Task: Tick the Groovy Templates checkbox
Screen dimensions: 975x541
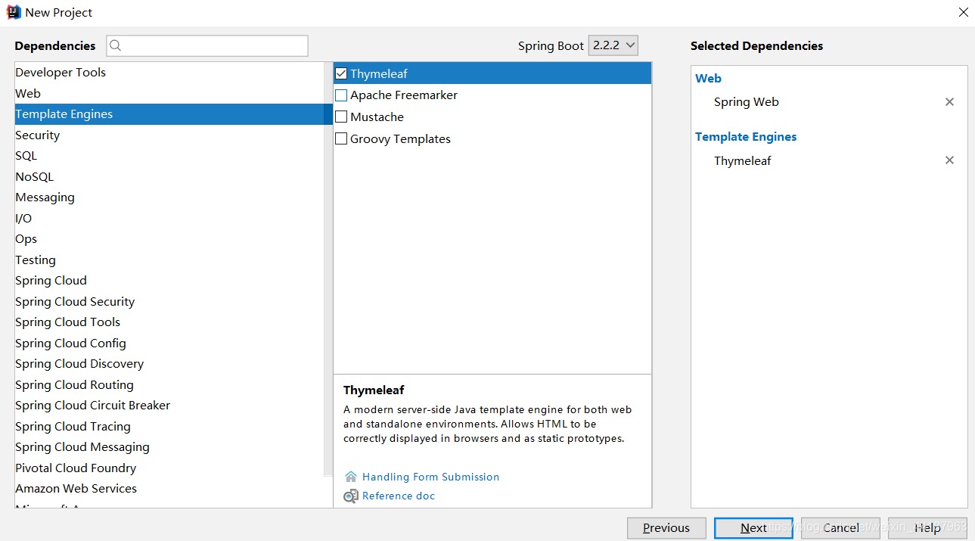Action: tap(341, 138)
